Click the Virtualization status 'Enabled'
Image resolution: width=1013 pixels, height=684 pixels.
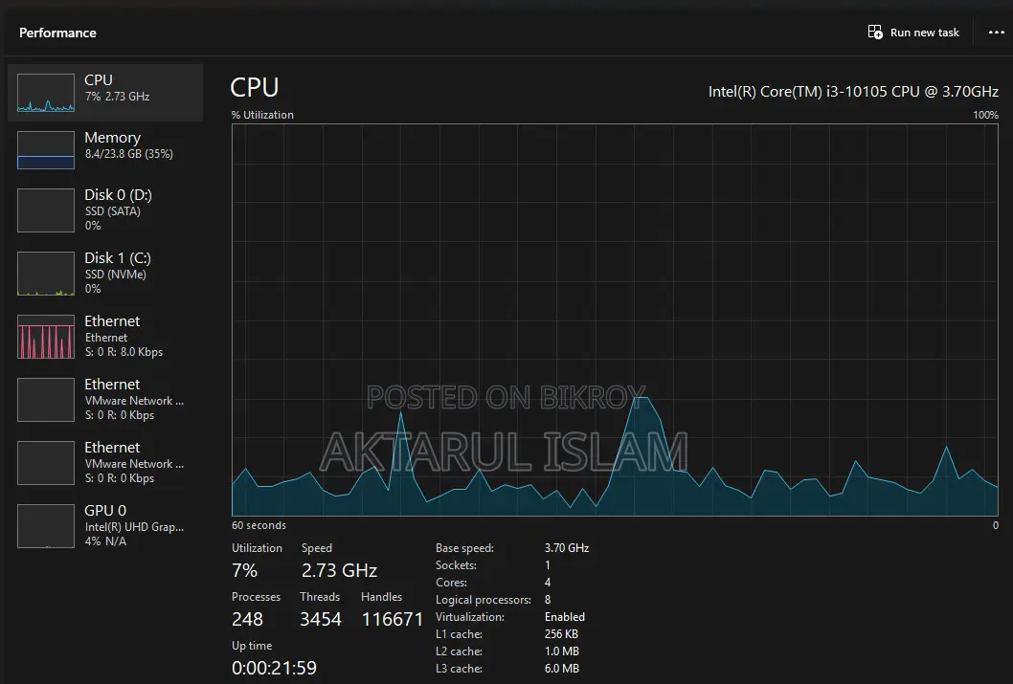tap(565, 617)
